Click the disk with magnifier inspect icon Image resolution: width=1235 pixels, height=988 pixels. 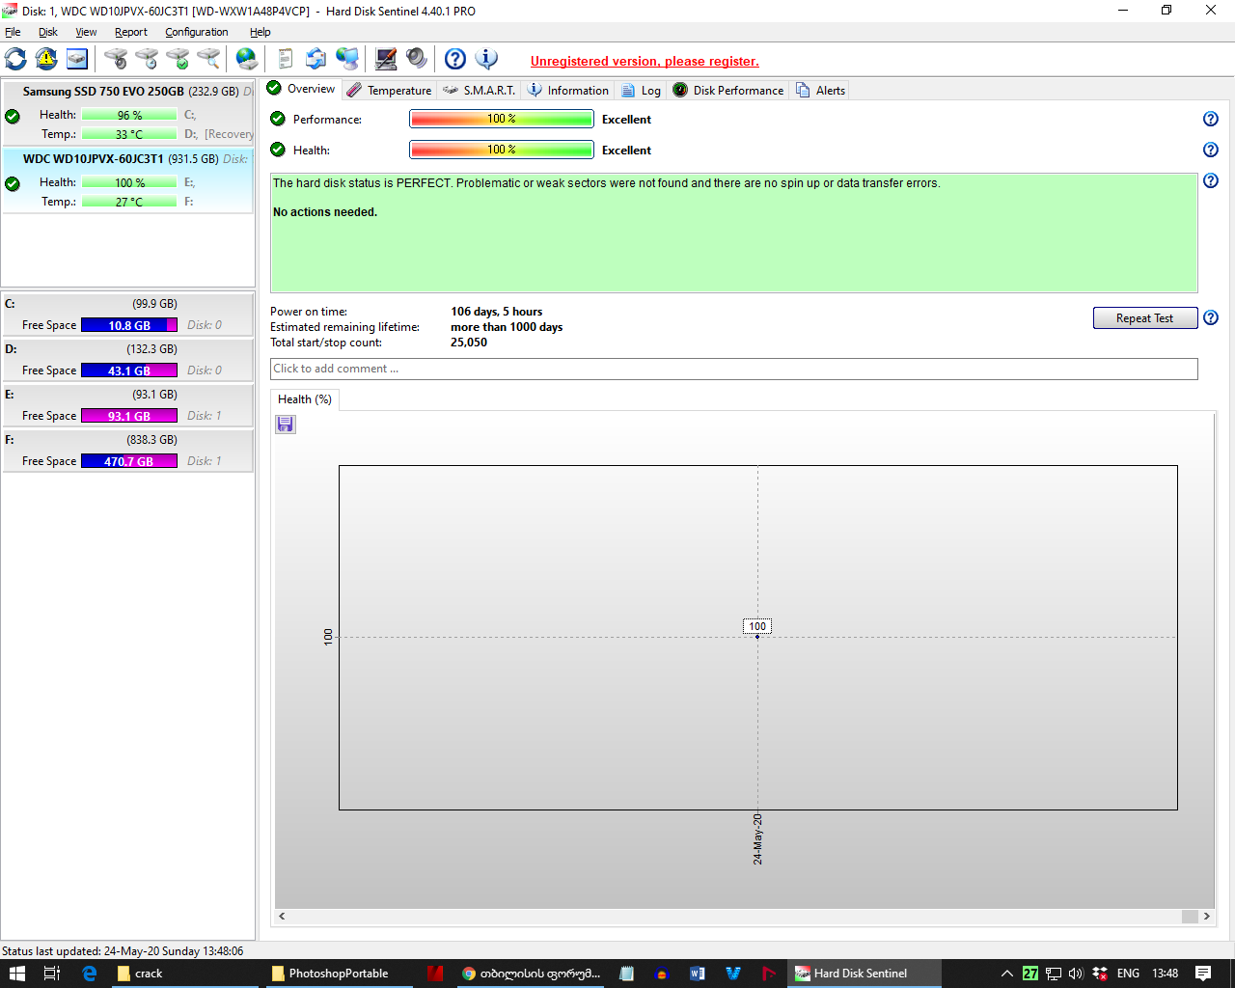pyautogui.click(x=208, y=59)
